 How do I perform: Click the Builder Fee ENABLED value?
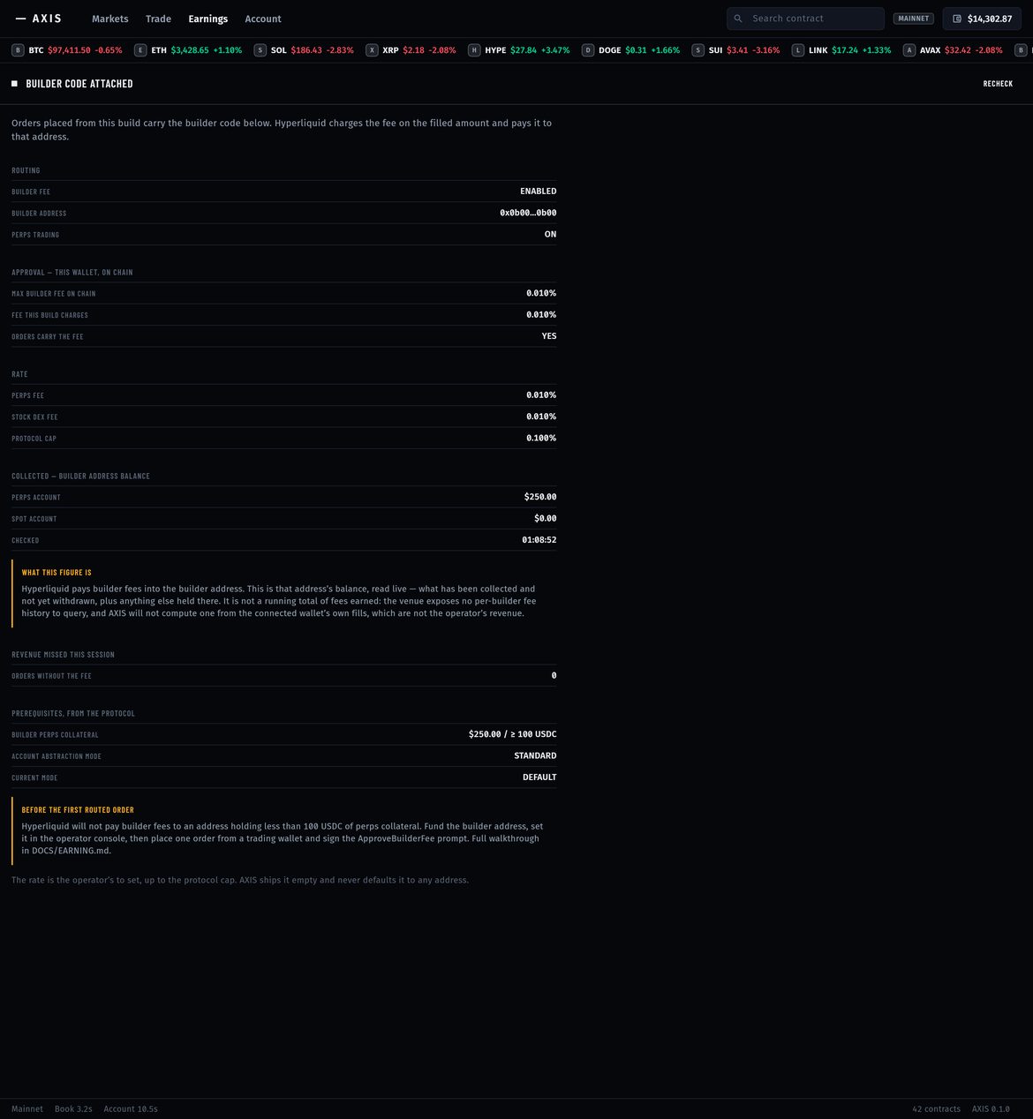pos(538,192)
